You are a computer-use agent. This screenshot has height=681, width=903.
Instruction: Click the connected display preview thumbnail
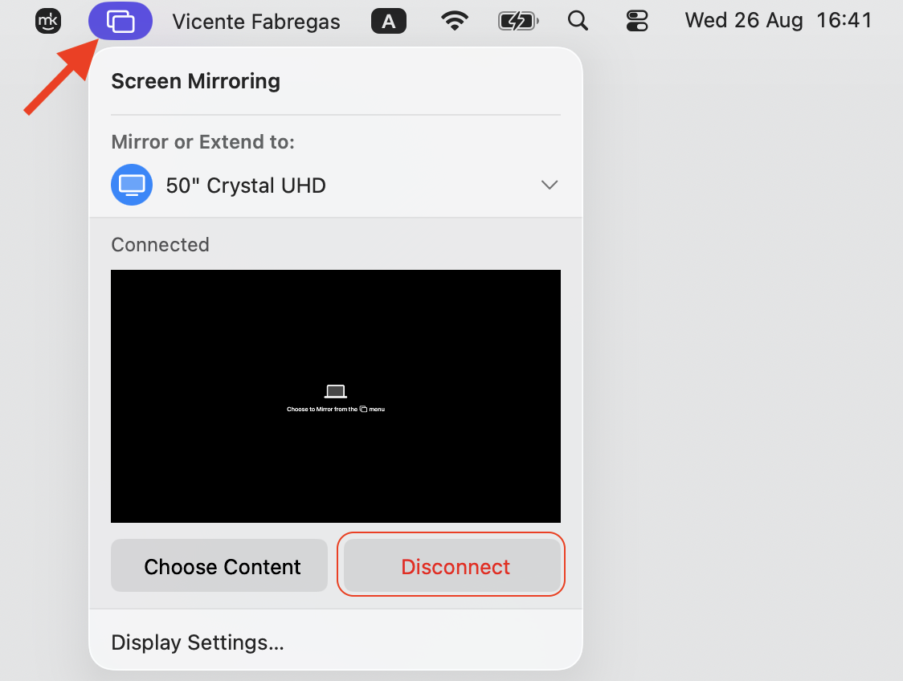point(336,396)
